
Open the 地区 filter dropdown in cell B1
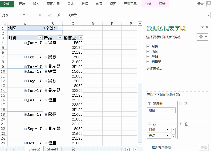[60, 28]
